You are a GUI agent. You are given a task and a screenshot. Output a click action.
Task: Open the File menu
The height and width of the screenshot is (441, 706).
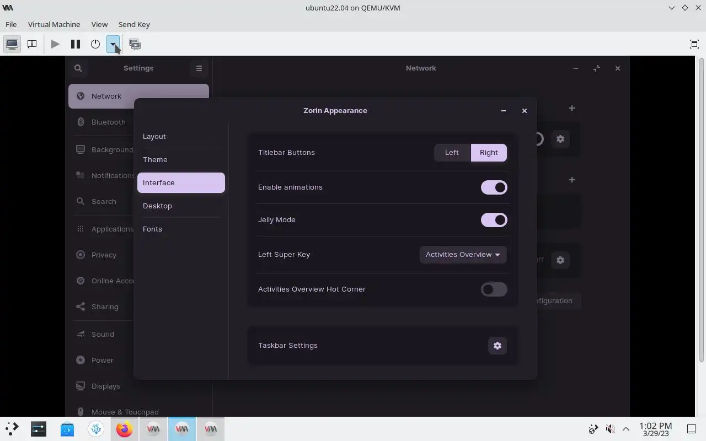(11, 24)
